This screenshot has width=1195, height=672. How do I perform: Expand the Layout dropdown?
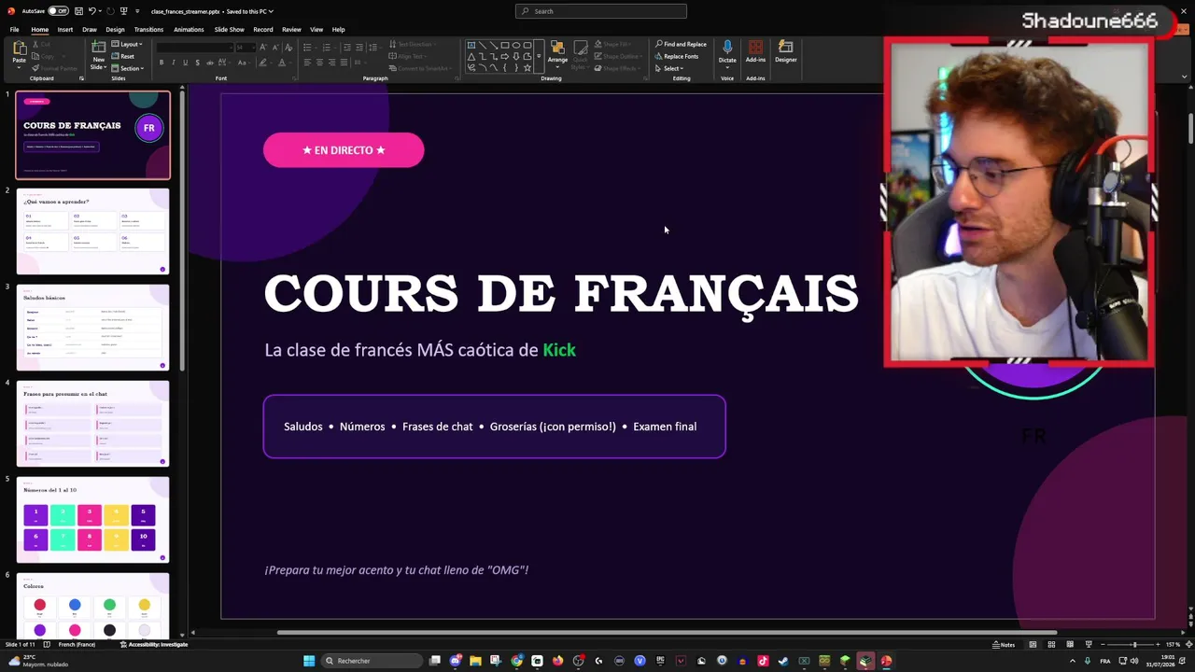coord(127,44)
